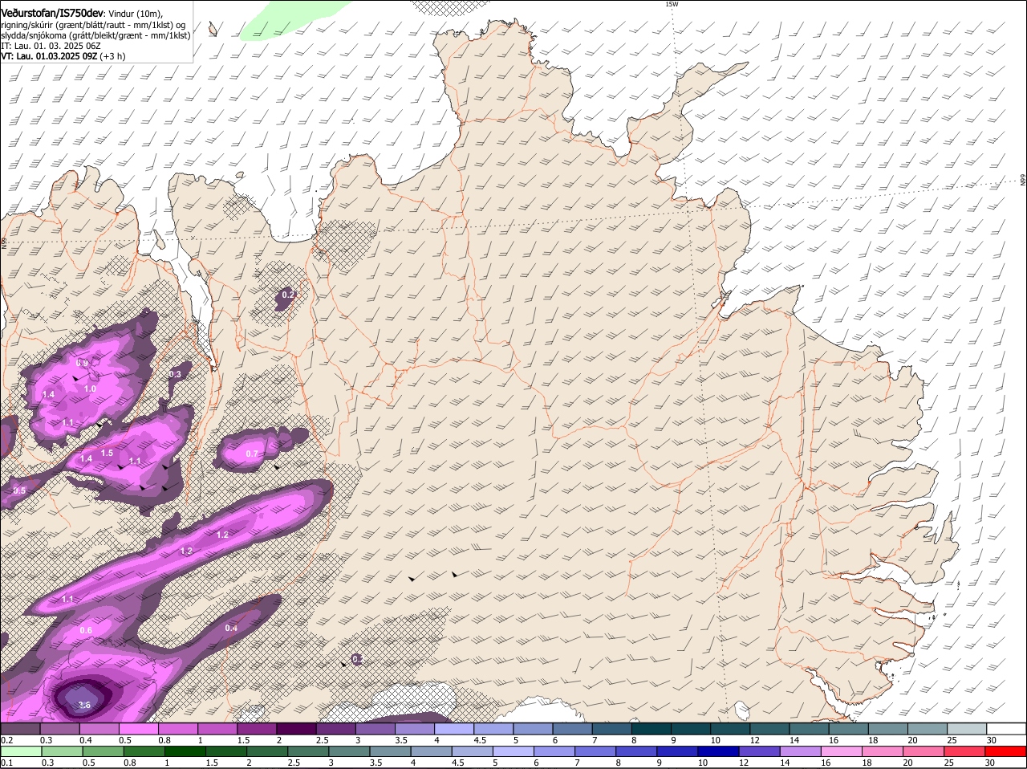This screenshot has width=1027, height=769.
Task: Click the dark purple swatch between 2 and 2.5
Action: coord(296,728)
